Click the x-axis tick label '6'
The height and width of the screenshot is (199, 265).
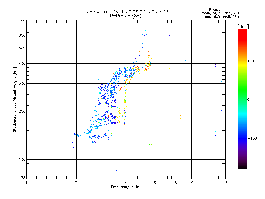tap(155, 183)
